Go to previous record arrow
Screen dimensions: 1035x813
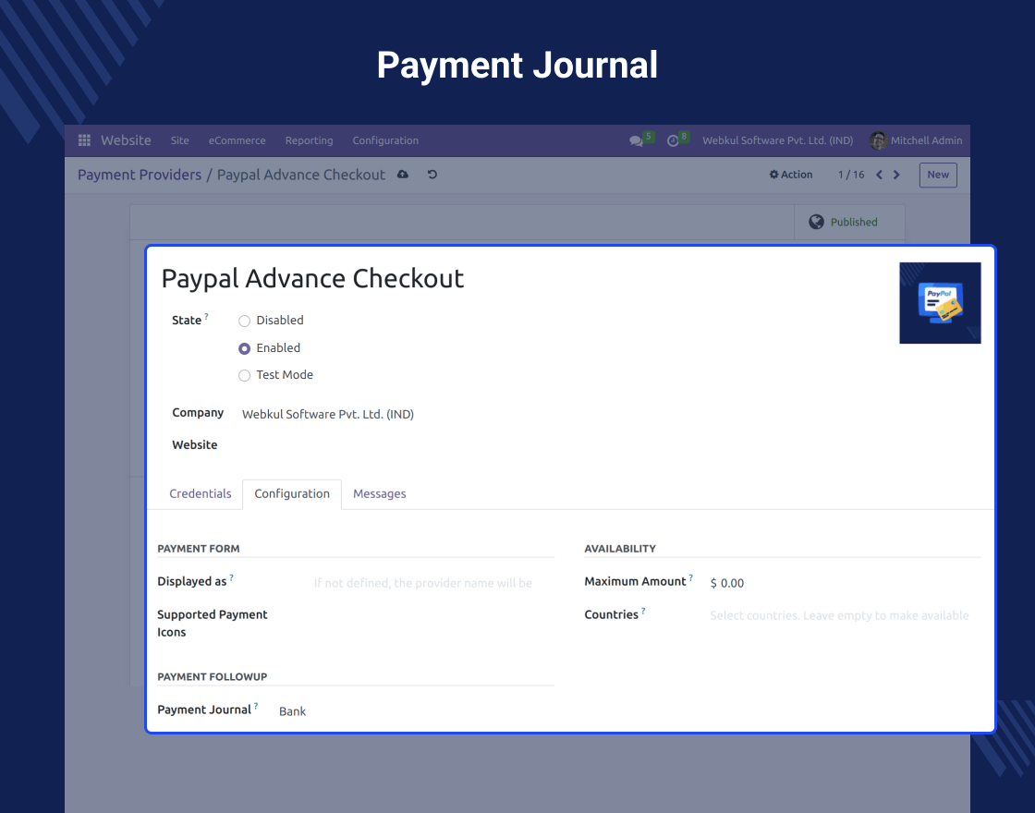coord(879,175)
